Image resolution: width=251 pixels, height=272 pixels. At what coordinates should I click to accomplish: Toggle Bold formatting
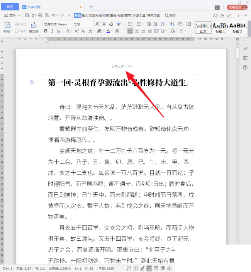(46, 31)
